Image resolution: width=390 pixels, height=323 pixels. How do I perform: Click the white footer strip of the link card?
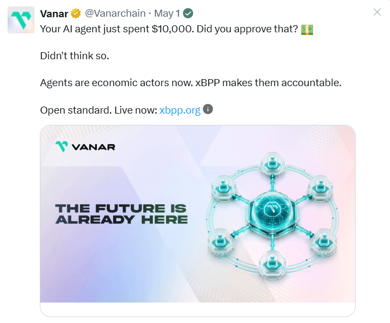[x=197, y=310]
